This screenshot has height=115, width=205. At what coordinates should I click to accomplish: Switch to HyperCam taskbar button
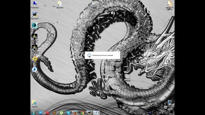89,113
